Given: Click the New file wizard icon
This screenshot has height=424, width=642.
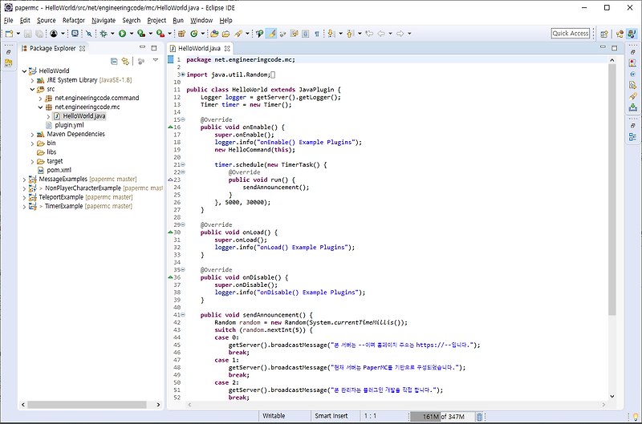Looking at the screenshot, I should point(10,34).
